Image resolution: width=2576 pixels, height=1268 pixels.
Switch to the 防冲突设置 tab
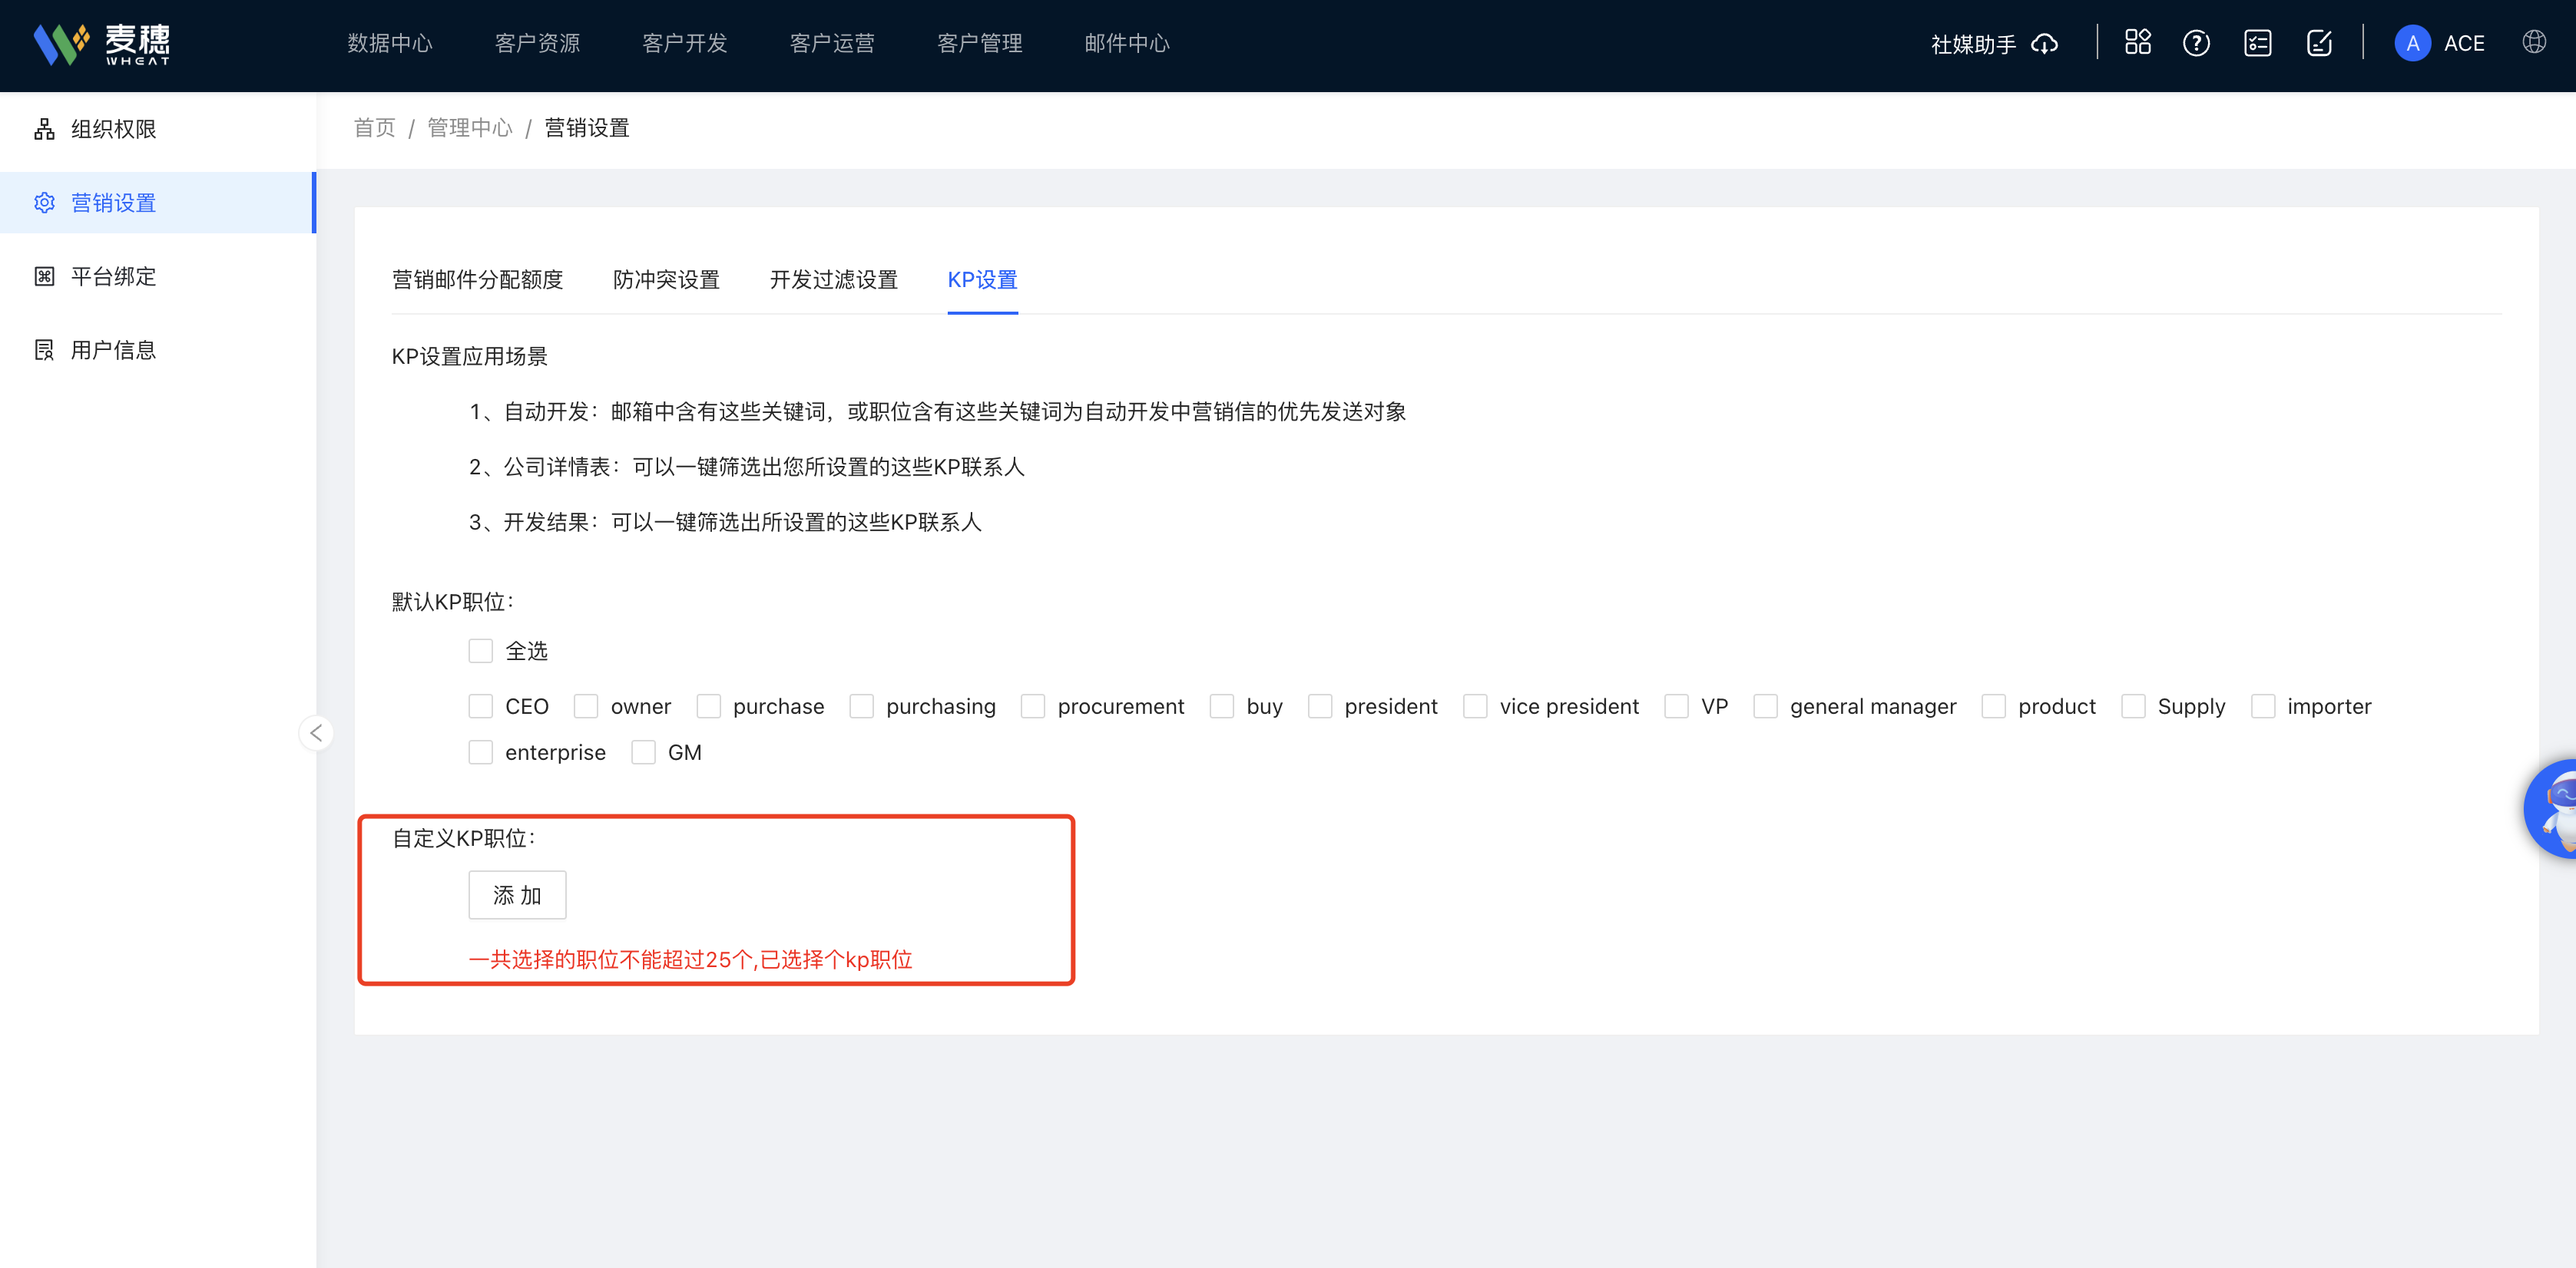pos(667,280)
